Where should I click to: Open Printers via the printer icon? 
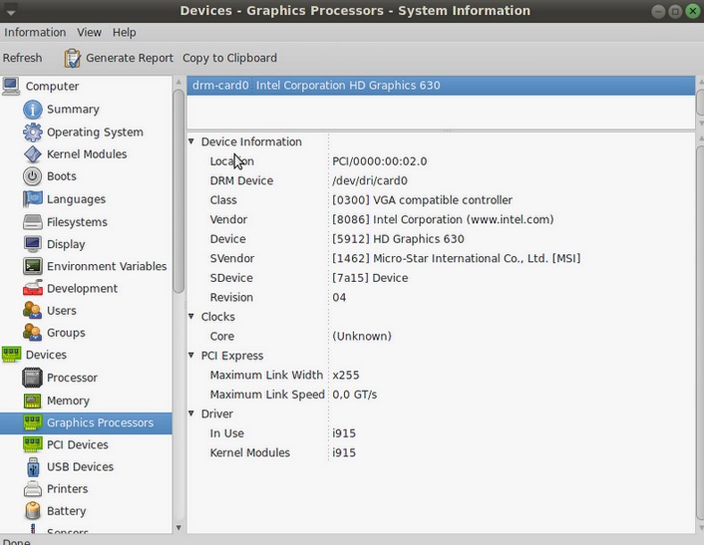click(33, 489)
